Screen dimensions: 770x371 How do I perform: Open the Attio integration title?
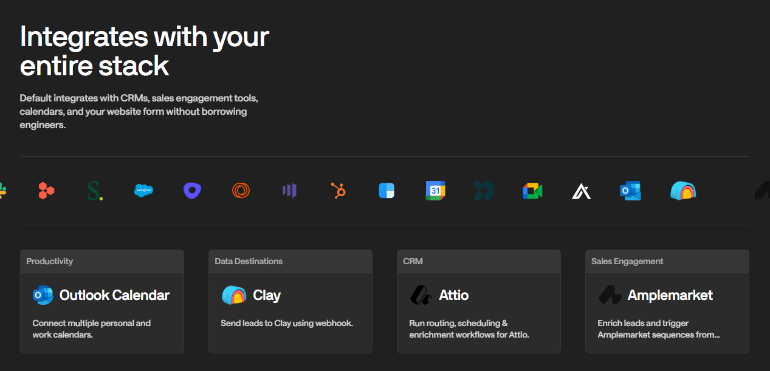coord(454,296)
